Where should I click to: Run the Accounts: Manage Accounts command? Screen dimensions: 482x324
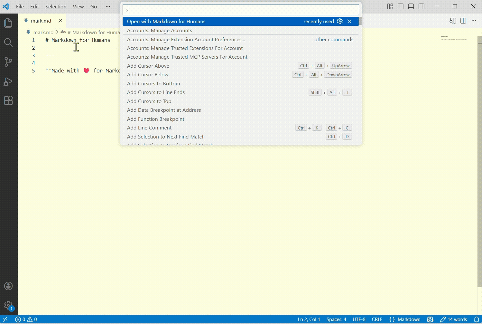click(160, 30)
